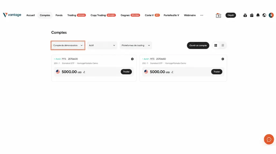
Task: Click Ouvrir un compte button
Action: pyautogui.click(x=198, y=45)
